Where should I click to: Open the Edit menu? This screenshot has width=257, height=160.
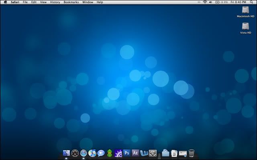[x=34, y=2]
